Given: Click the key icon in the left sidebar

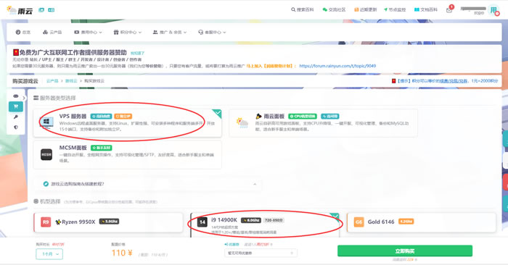Looking at the screenshot, I should point(15,117).
